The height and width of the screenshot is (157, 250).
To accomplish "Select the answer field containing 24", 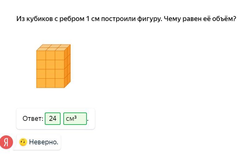I will pos(53,118).
